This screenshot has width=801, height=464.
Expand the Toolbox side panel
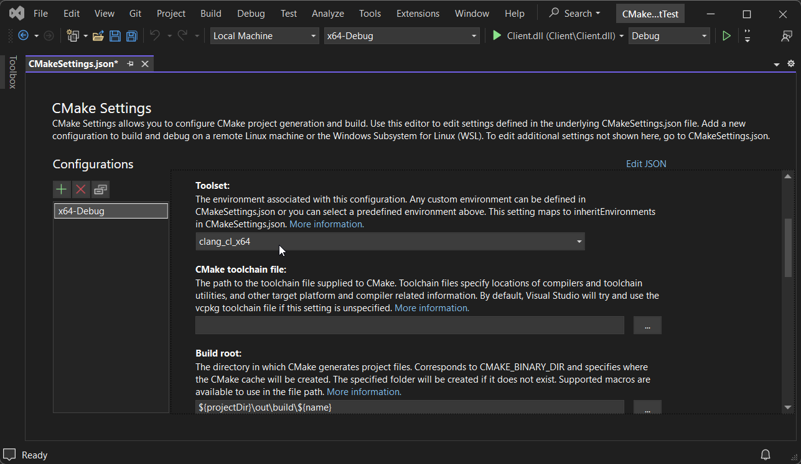12,72
